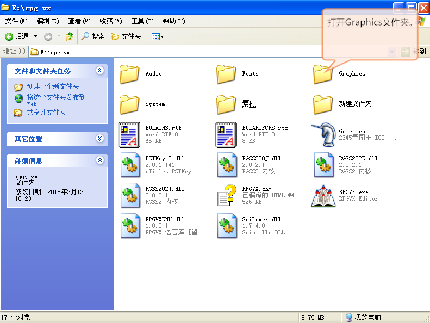Click the Graphics folder name label

[x=352, y=73]
